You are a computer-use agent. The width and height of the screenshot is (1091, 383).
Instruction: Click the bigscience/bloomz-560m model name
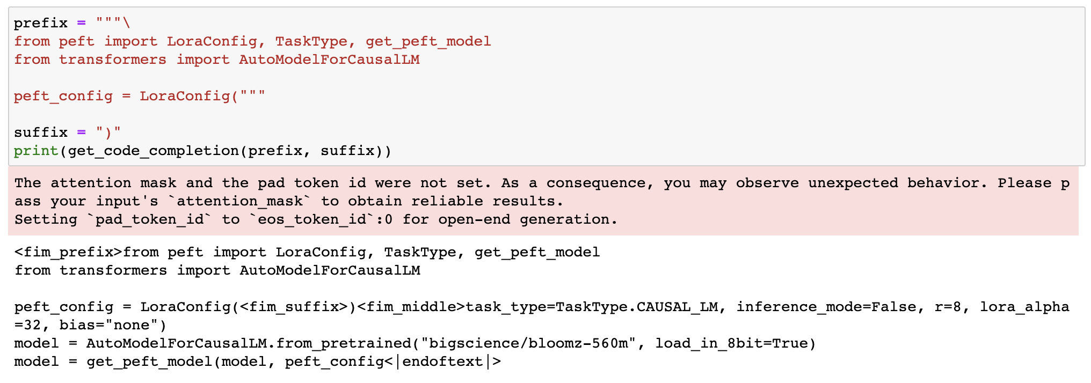[x=529, y=343]
